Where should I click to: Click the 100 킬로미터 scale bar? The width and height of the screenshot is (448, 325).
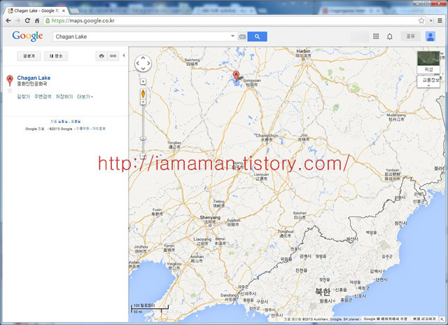[150, 308]
